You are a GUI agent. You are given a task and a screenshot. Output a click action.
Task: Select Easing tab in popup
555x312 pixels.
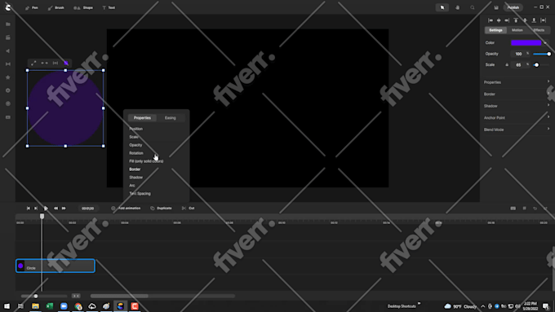[x=171, y=117]
